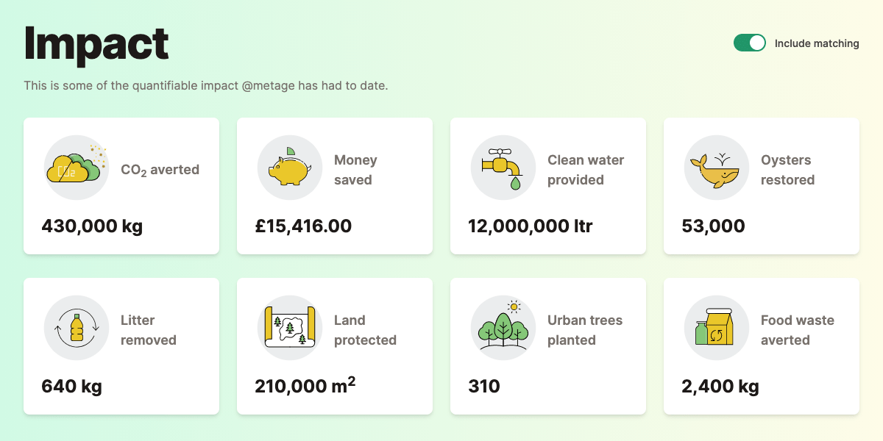Click the 210,000 m² land value
The image size is (883, 441).
(305, 384)
